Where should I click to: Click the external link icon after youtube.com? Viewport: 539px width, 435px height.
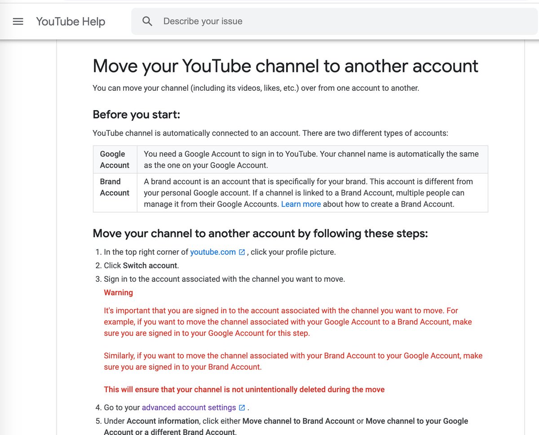[242, 252]
